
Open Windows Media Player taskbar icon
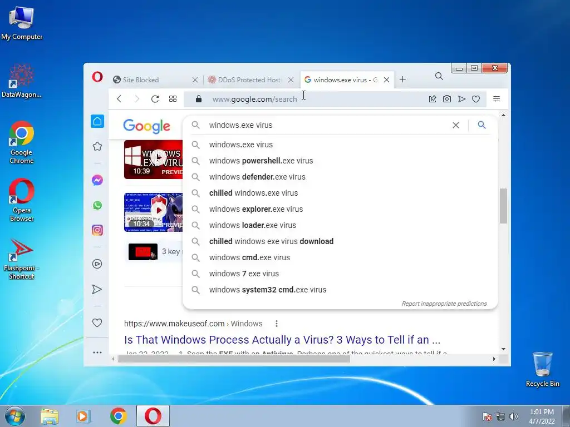(x=83, y=416)
